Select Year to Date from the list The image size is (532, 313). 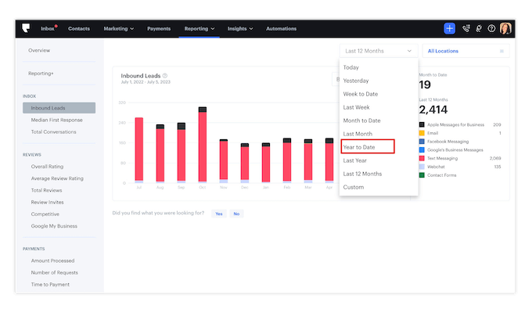368,146
